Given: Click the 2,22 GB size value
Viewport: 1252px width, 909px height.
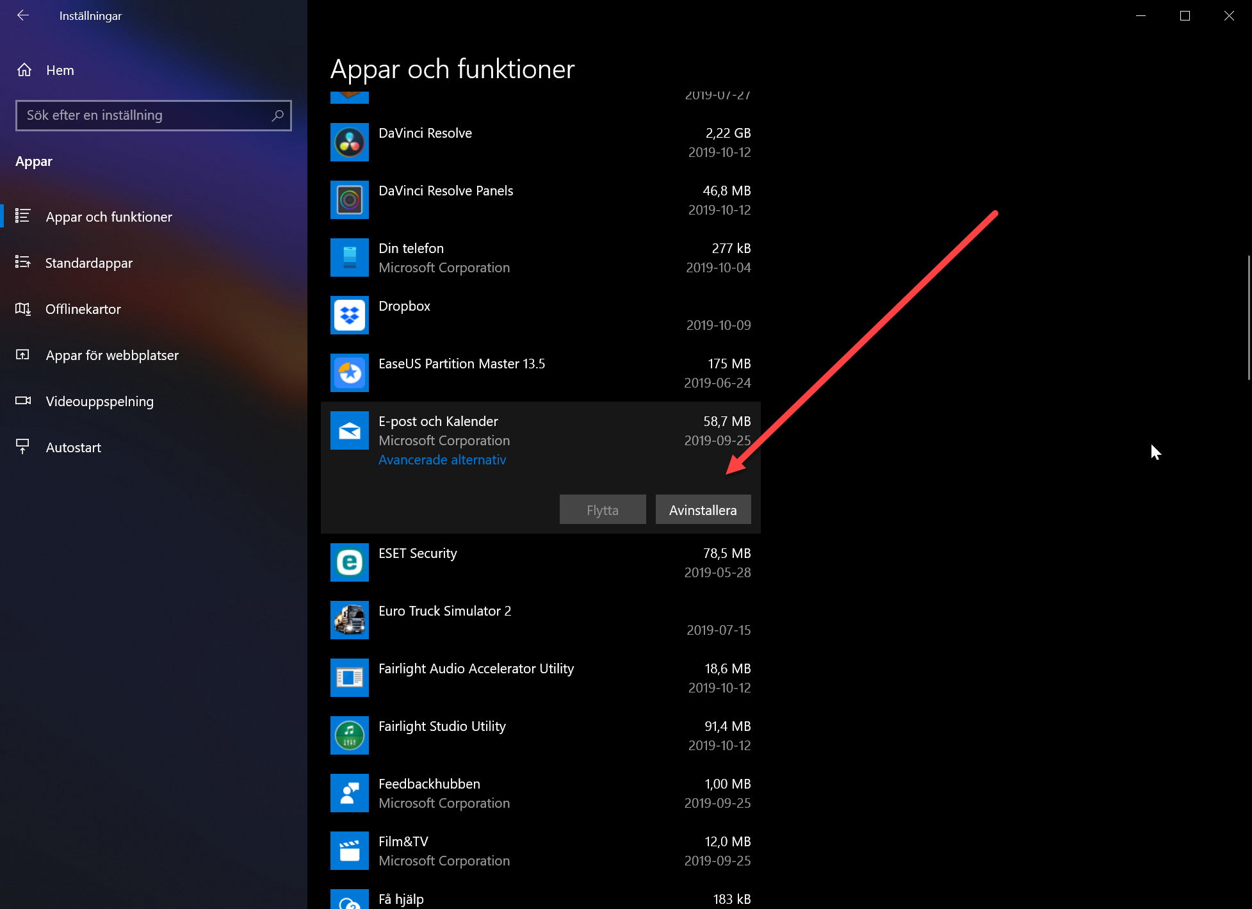Looking at the screenshot, I should tap(728, 133).
